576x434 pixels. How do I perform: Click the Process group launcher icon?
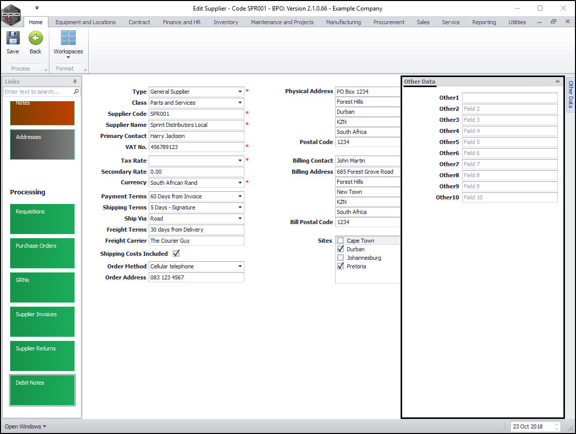click(x=46, y=69)
